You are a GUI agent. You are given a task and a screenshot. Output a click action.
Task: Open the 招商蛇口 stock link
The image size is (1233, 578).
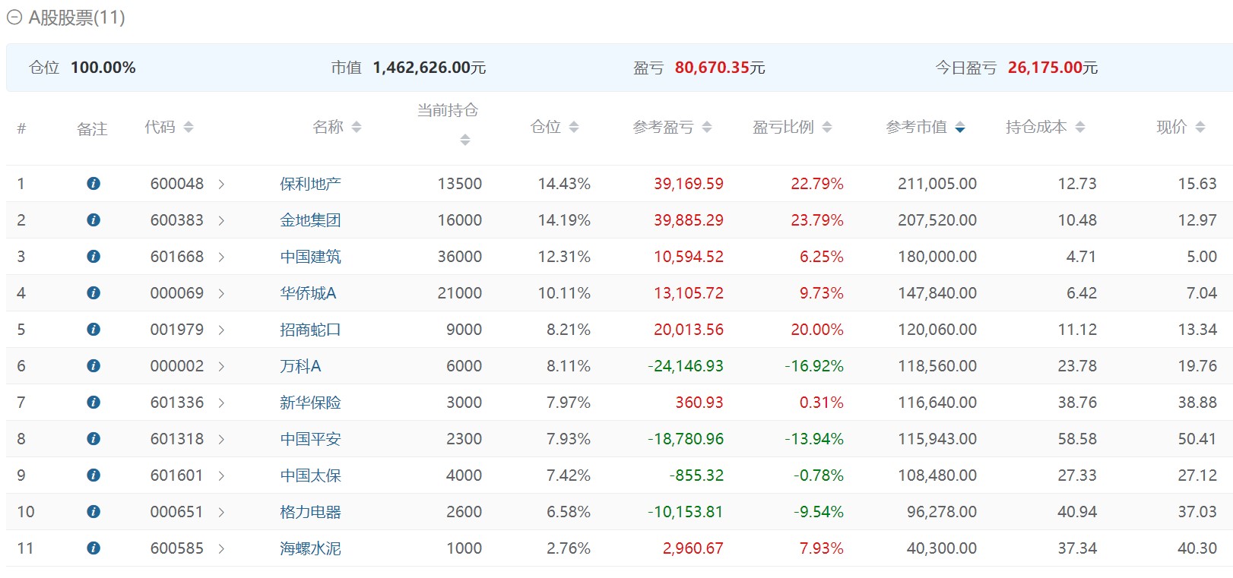310,330
